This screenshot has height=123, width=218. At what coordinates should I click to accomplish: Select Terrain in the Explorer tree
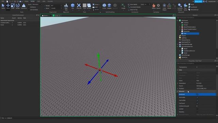(186, 25)
